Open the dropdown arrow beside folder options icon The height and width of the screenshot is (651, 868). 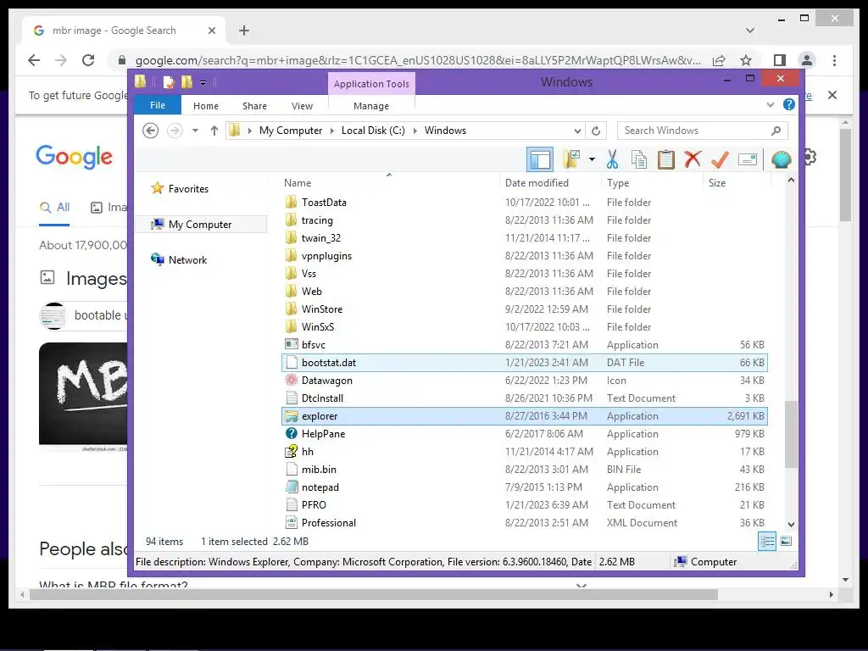[592, 159]
